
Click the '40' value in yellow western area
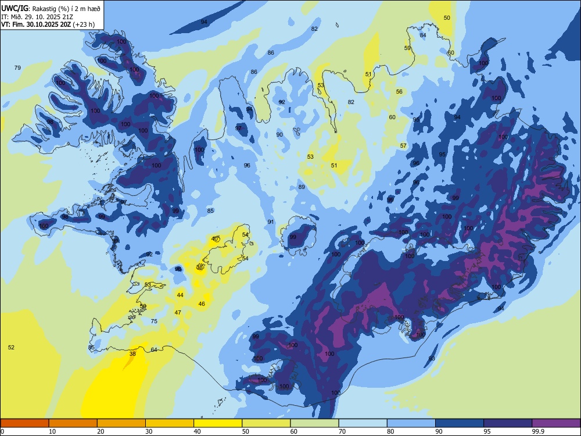pyautogui.click(x=214, y=239)
